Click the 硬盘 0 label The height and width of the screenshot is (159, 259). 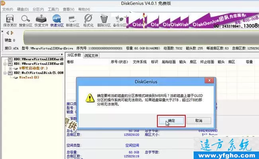click(x=10, y=40)
